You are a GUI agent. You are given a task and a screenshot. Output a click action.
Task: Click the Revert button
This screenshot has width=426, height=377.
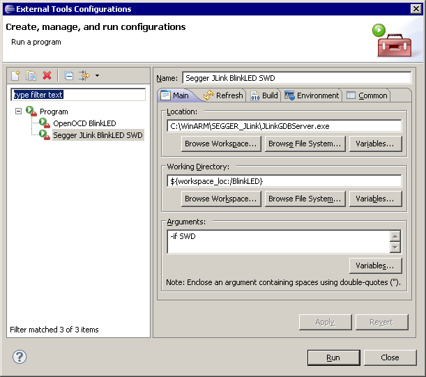381,322
